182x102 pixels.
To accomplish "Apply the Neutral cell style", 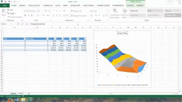I will [x=138, y=15].
